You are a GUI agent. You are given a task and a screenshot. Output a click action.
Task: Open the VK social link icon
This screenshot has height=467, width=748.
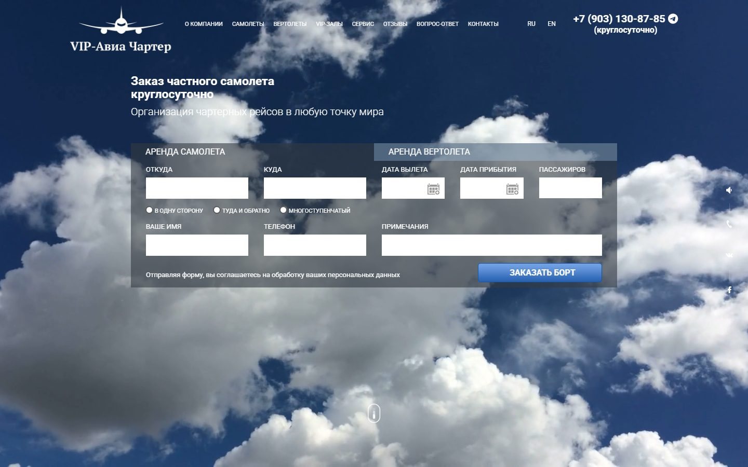click(729, 255)
